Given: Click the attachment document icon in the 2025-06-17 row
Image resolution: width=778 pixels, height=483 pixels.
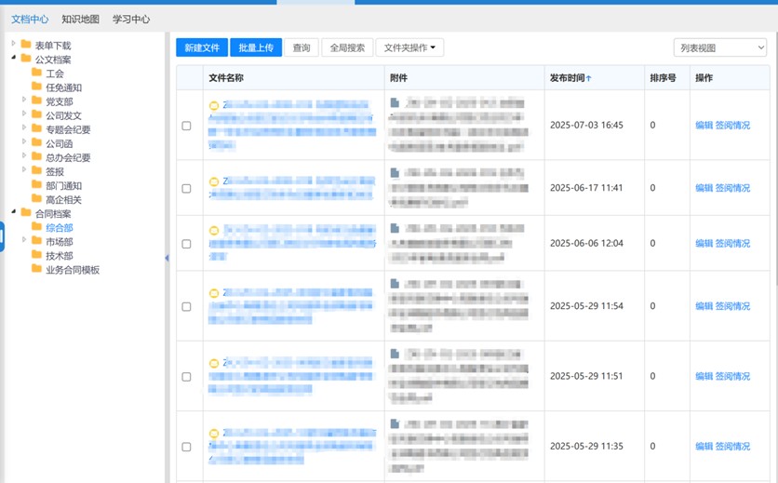Looking at the screenshot, I should 395,172.
